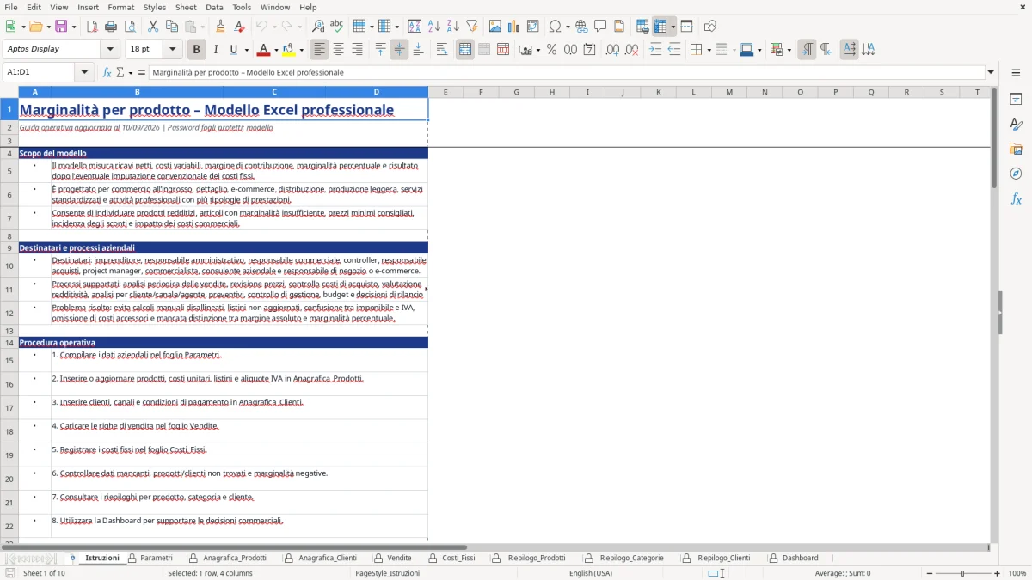Viewport: 1032px width, 580px height.
Task: Click the 100% zoom level
Action: click(1017, 573)
